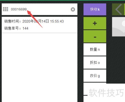Select the product placeholder image thumbnail

coord(118,27)
